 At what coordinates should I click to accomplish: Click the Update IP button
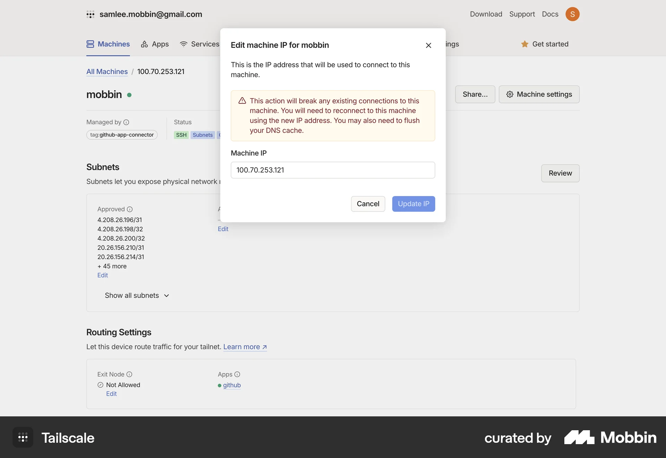(x=413, y=204)
